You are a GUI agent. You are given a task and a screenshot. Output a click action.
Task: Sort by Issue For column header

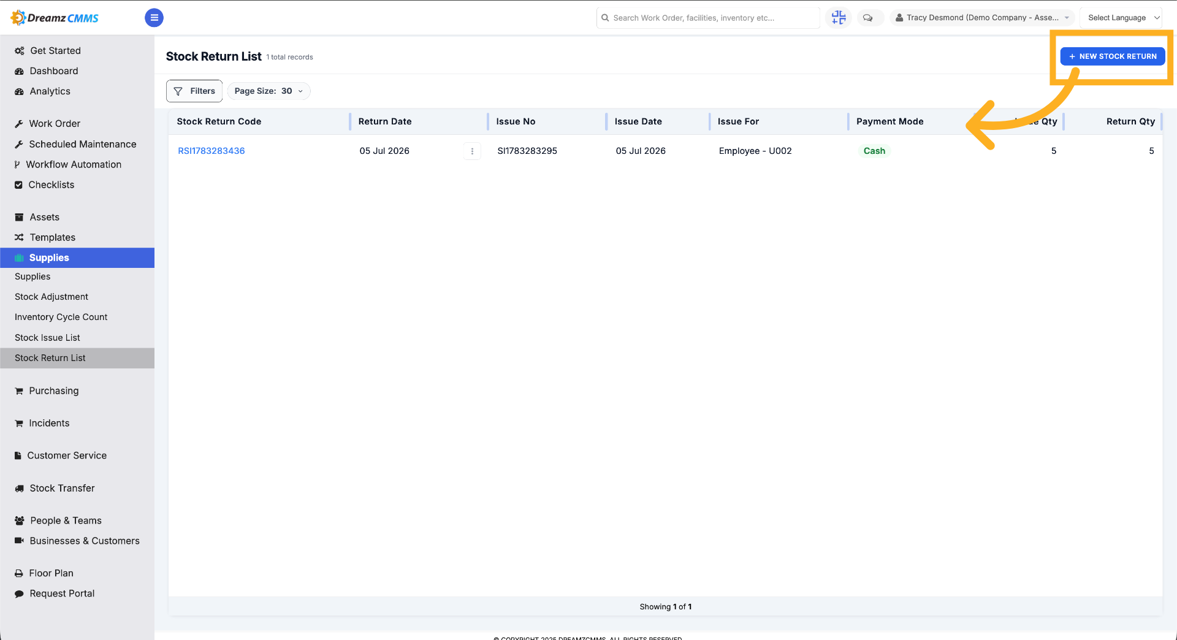tap(738, 121)
